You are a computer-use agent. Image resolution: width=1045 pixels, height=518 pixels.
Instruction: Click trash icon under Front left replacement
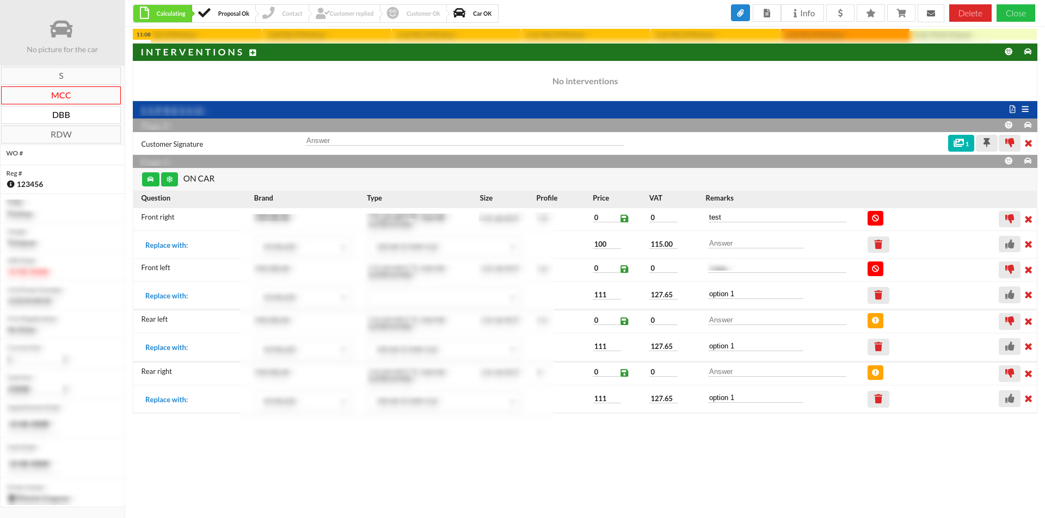[878, 295]
